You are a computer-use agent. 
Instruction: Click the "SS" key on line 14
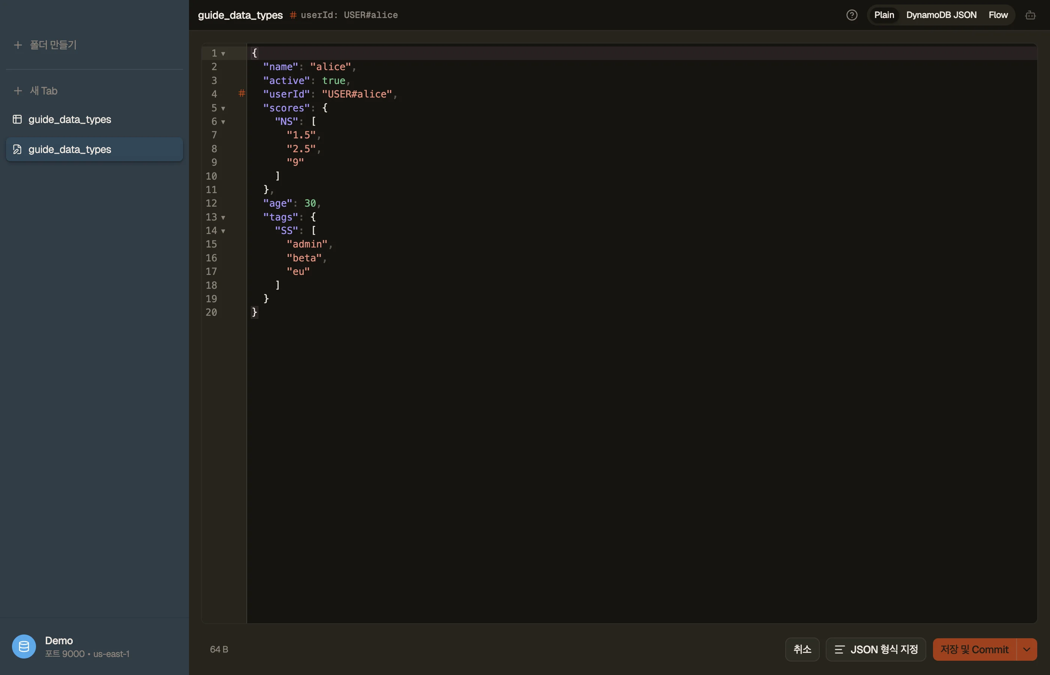[x=286, y=231]
